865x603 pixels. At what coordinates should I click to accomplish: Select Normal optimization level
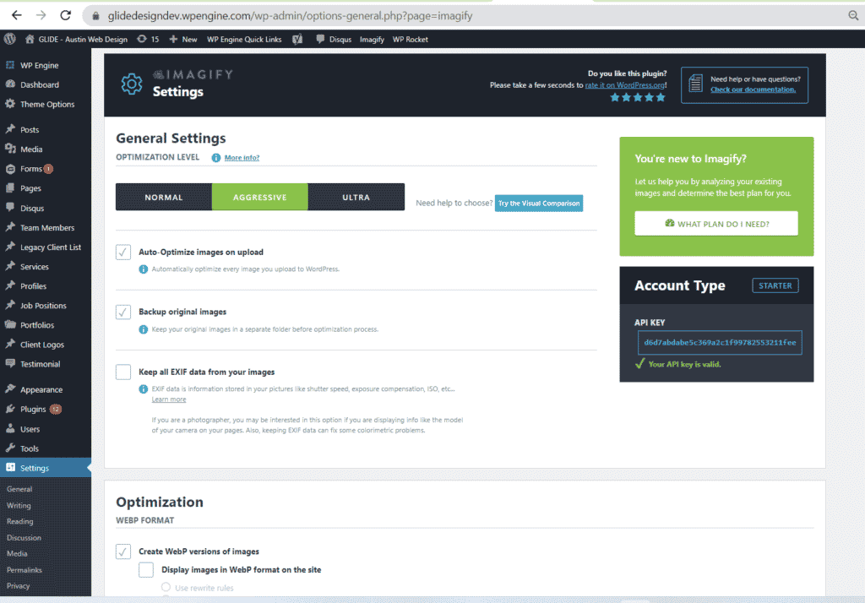(164, 197)
